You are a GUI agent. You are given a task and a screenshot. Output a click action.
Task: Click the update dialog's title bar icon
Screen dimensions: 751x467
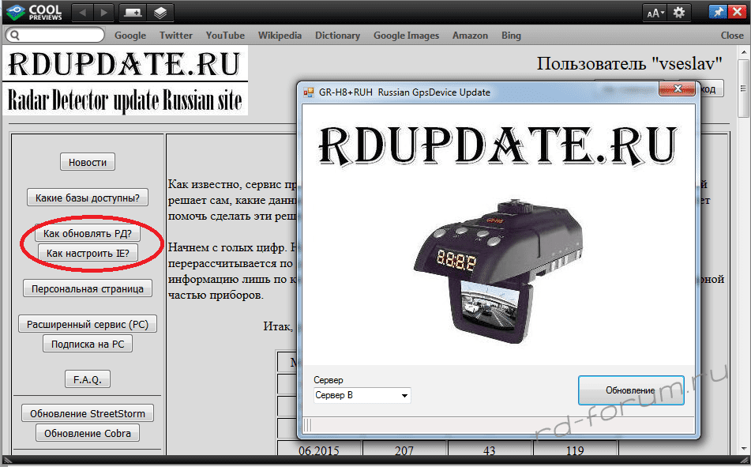pos(309,92)
